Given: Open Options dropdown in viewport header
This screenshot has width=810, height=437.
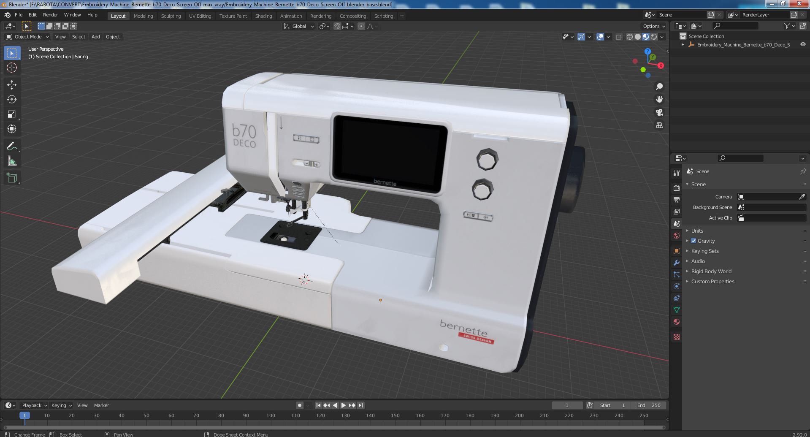Looking at the screenshot, I should [x=654, y=26].
